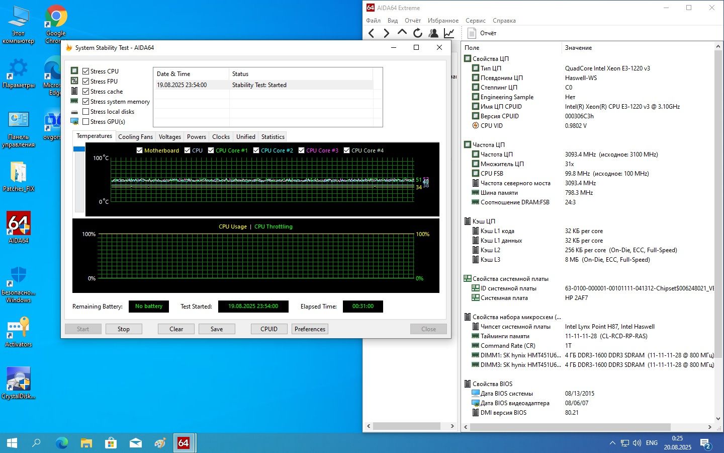Click the Save button
This screenshot has height=453, width=724.
(x=217, y=329)
